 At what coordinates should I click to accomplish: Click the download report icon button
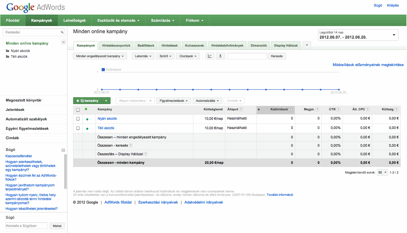point(220,56)
